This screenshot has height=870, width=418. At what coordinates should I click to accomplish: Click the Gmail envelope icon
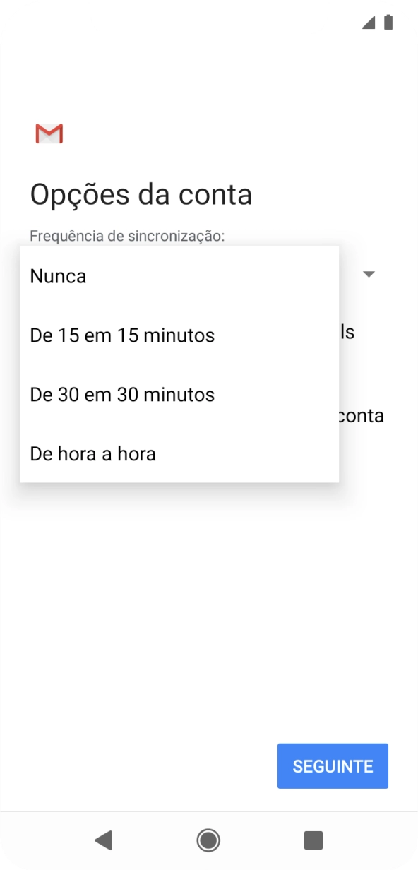(x=48, y=133)
